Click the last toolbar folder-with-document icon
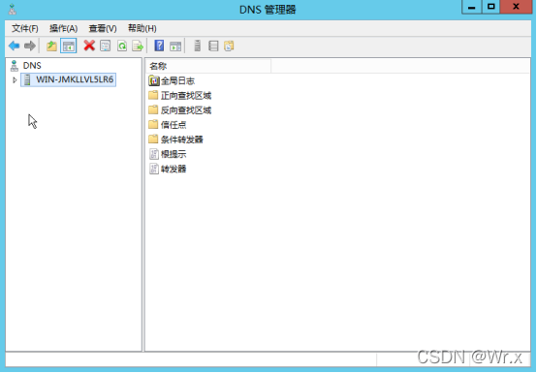 [229, 46]
